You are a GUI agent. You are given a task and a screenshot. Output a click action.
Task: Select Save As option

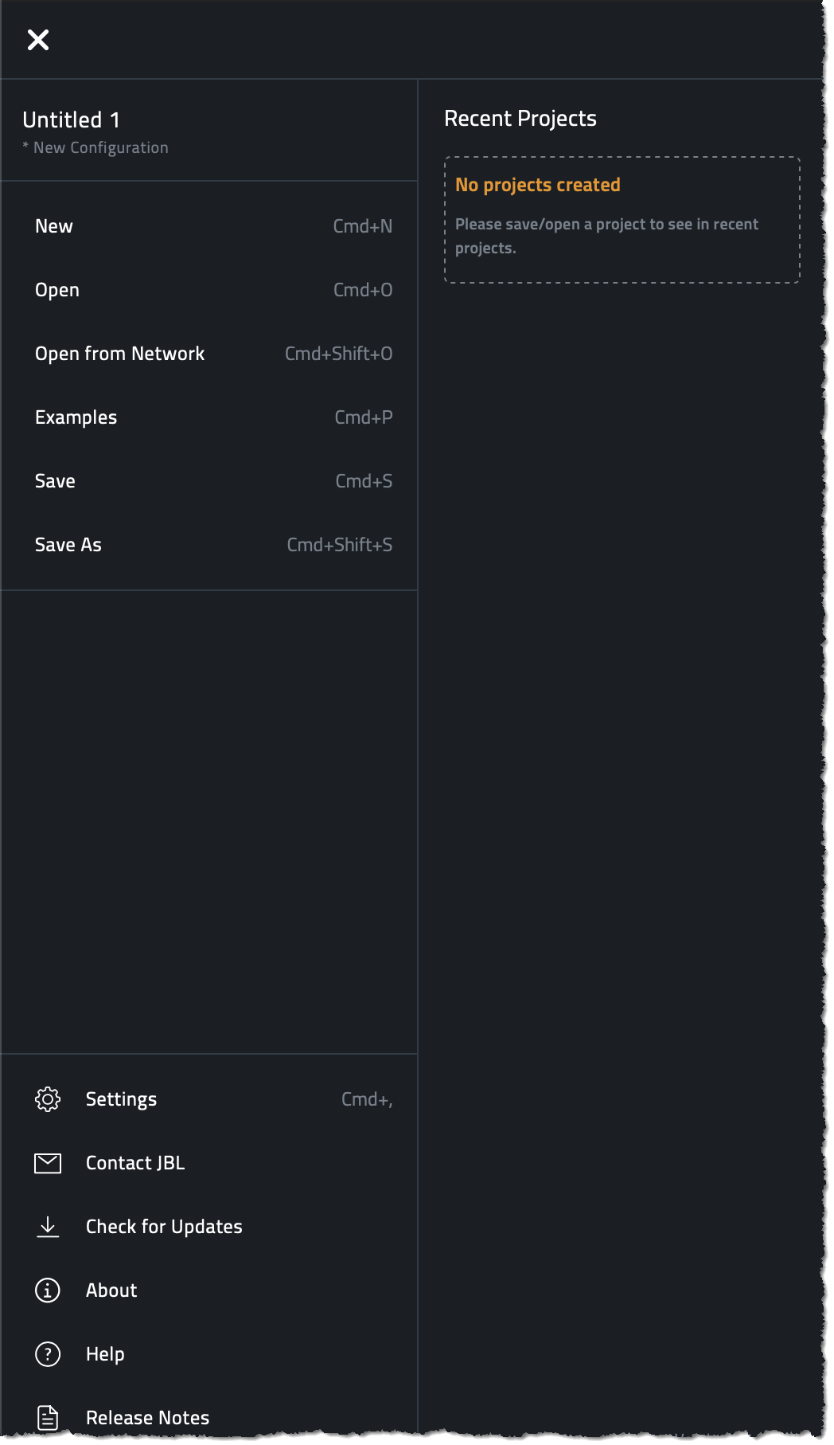click(x=209, y=545)
